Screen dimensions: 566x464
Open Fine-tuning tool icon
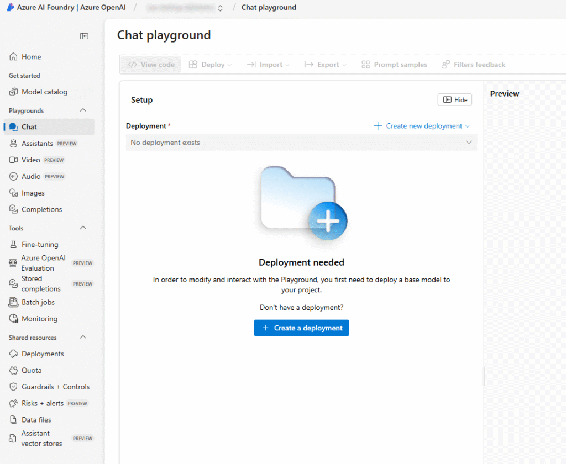(x=14, y=245)
